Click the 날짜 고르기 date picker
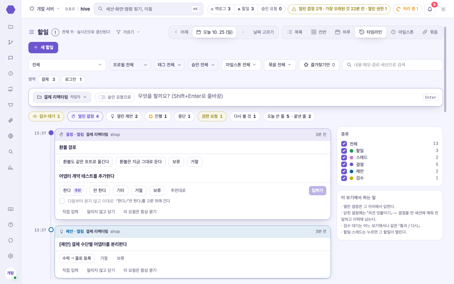Viewport: 454px width, 284px height. [x=264, y=32]
